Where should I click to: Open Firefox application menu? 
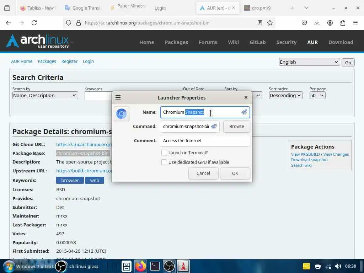[355, 23]
